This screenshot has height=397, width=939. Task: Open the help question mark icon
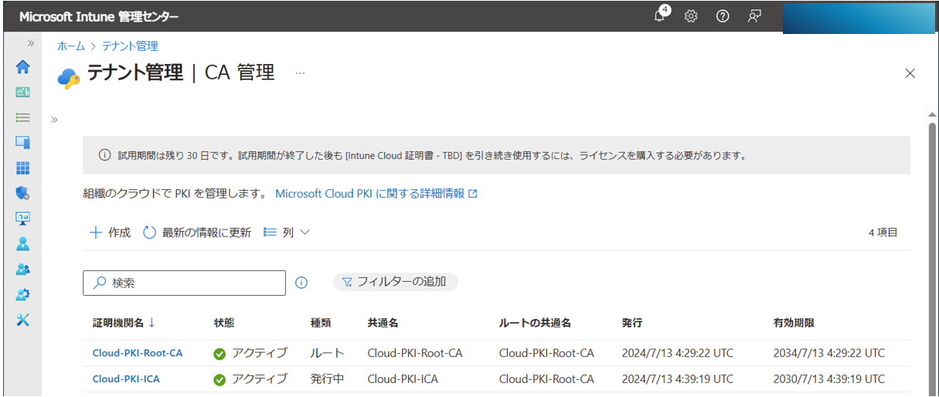click(723, 16)
